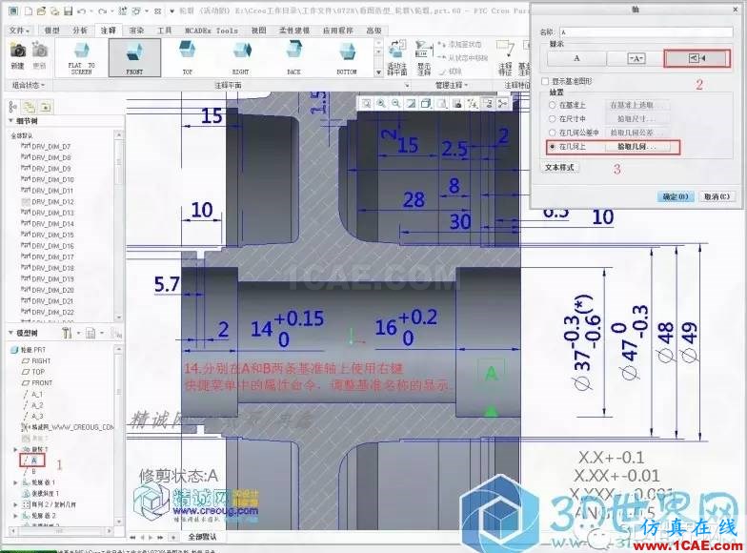This screenshot has height=553, width=747.
Task: Collapse the 细节树 panel
Action: click(11, 121)
